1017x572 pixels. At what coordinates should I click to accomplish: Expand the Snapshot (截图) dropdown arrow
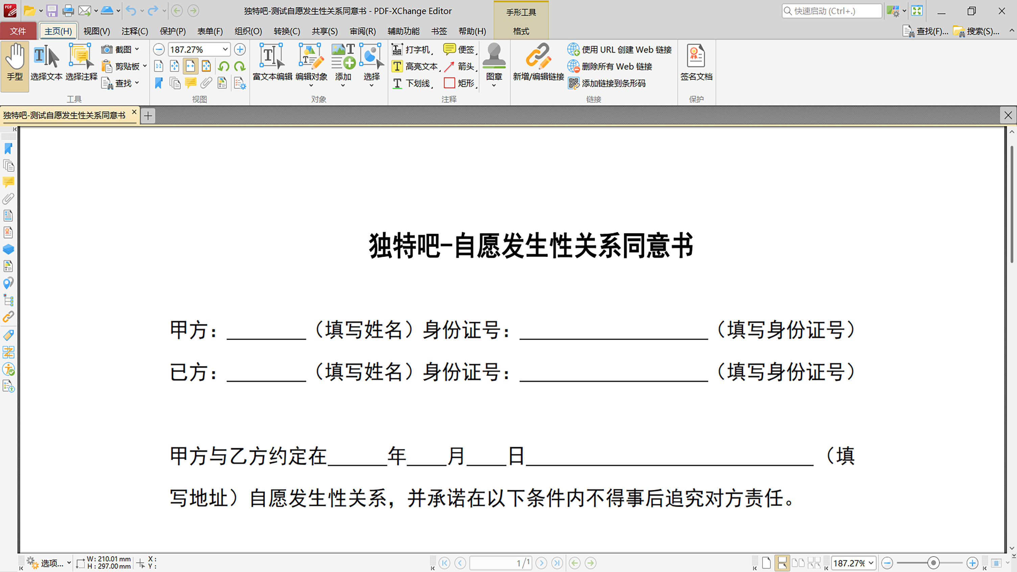tap(137, 49)
